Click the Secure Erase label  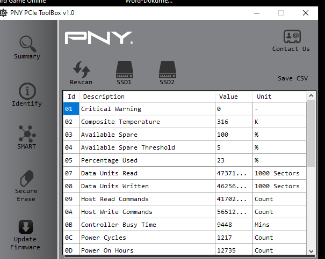26,195
